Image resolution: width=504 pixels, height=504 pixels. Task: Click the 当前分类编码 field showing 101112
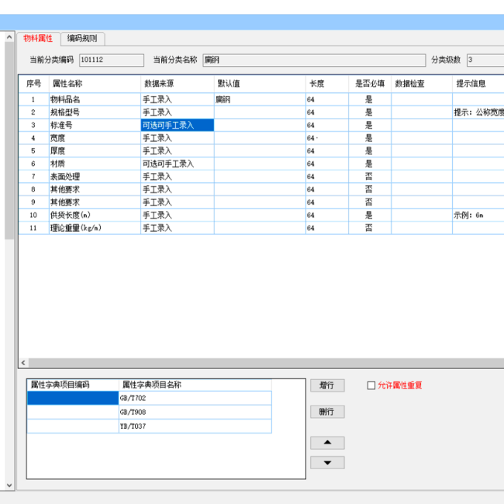click(x=112, y=60)
